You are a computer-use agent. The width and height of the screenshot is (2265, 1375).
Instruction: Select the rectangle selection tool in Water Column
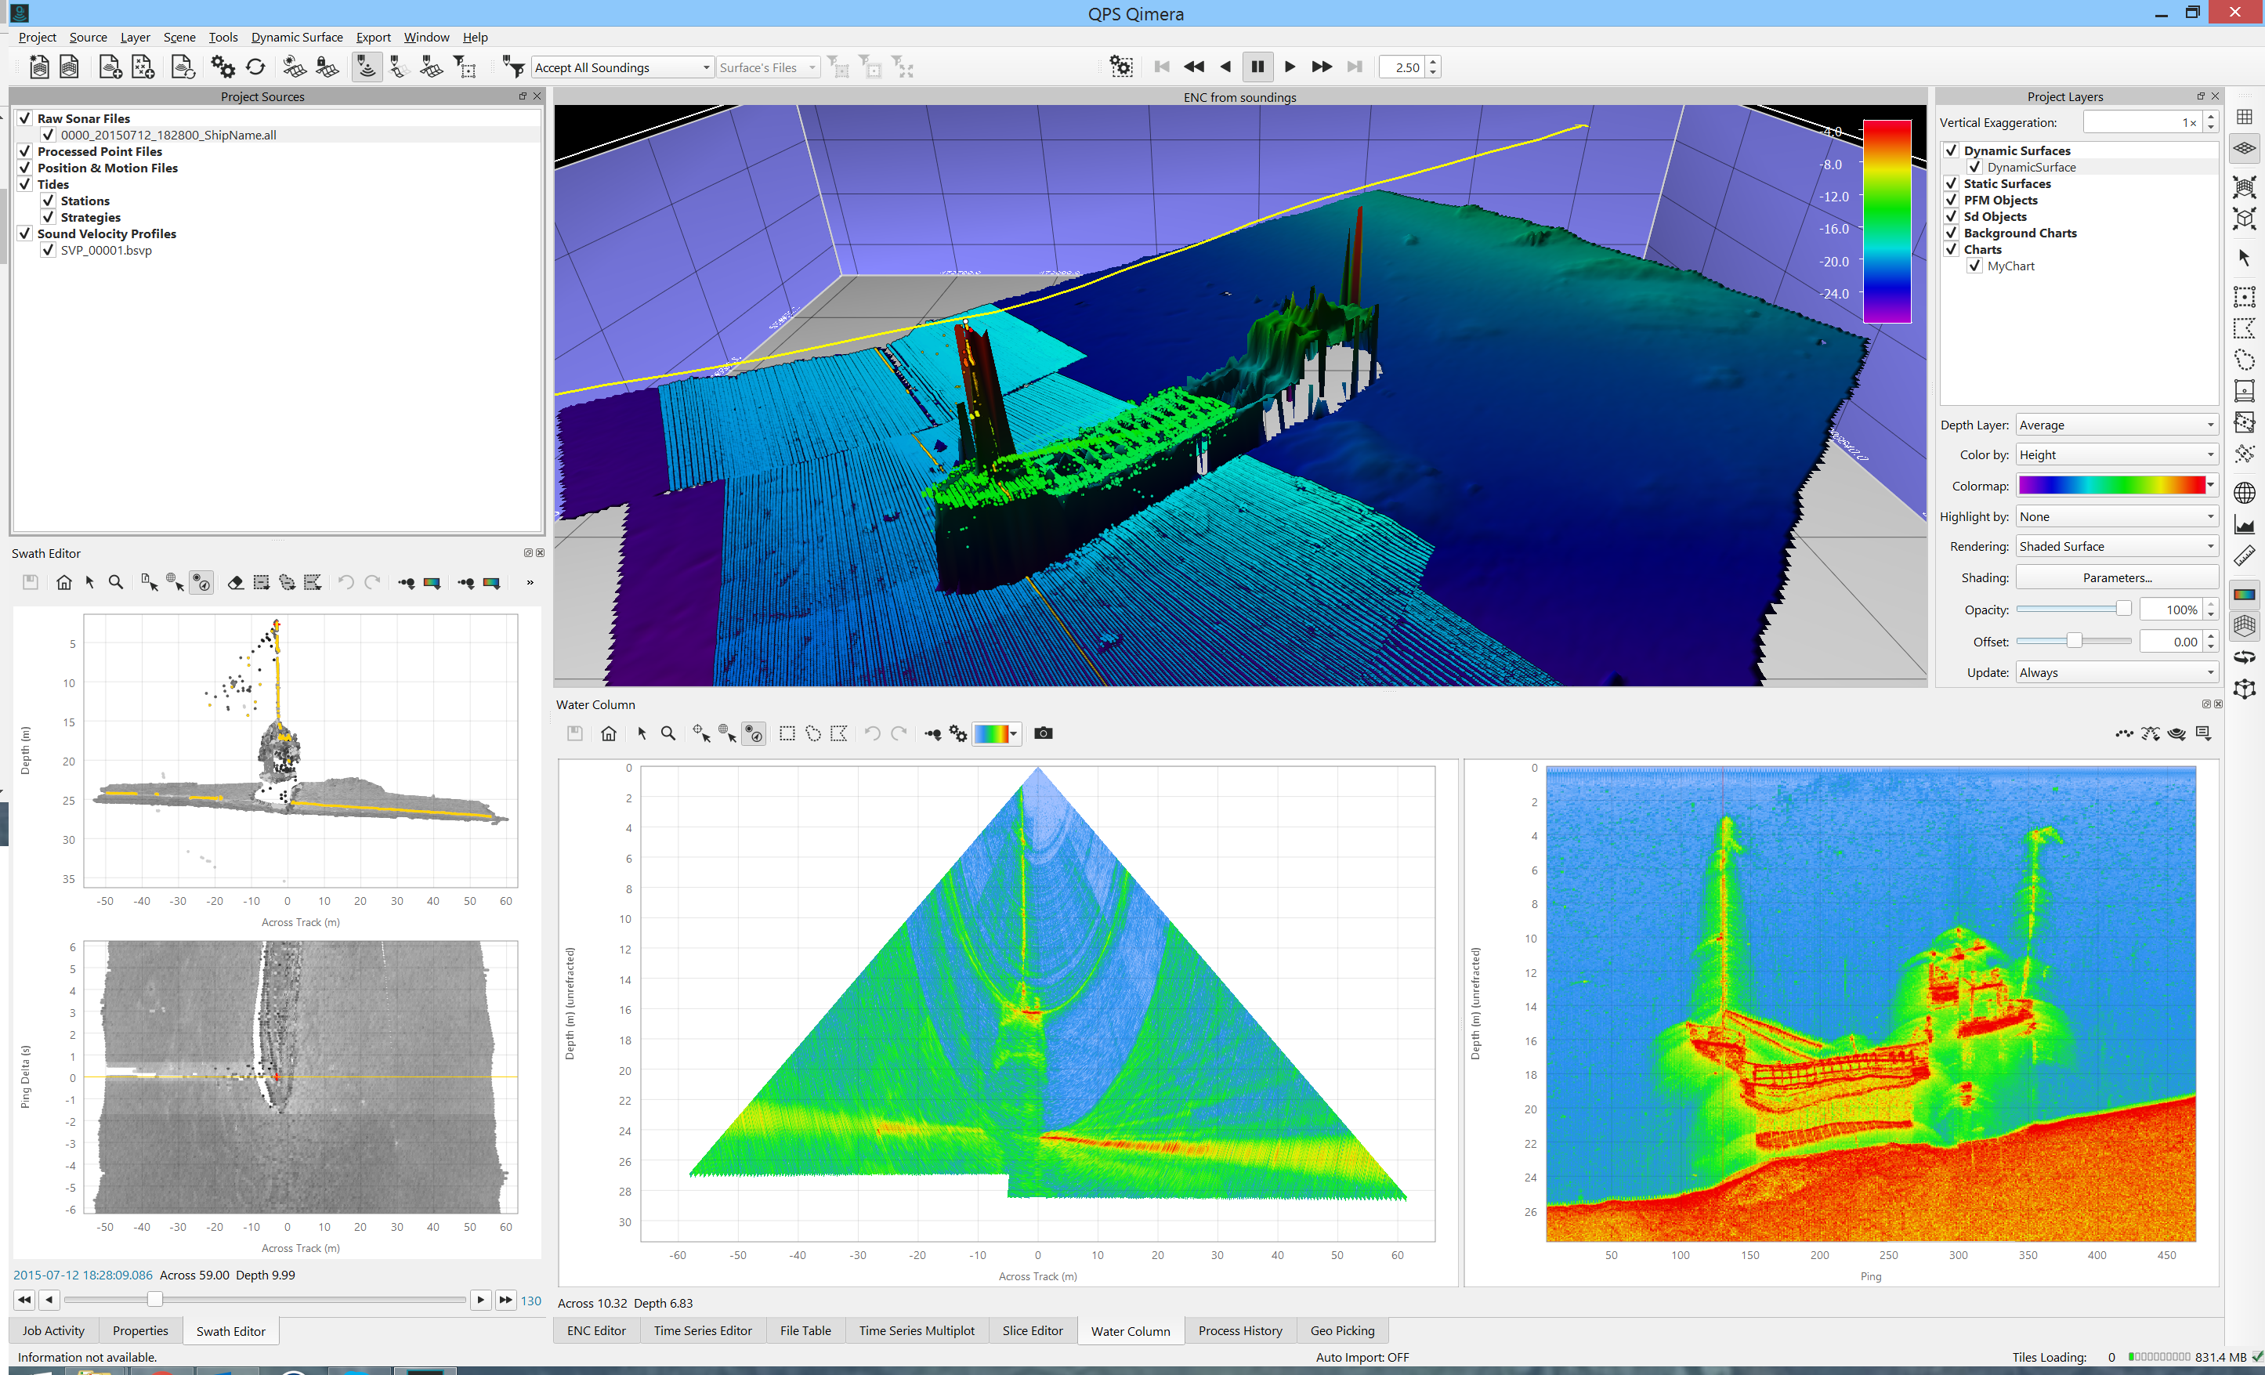(787, 733)
